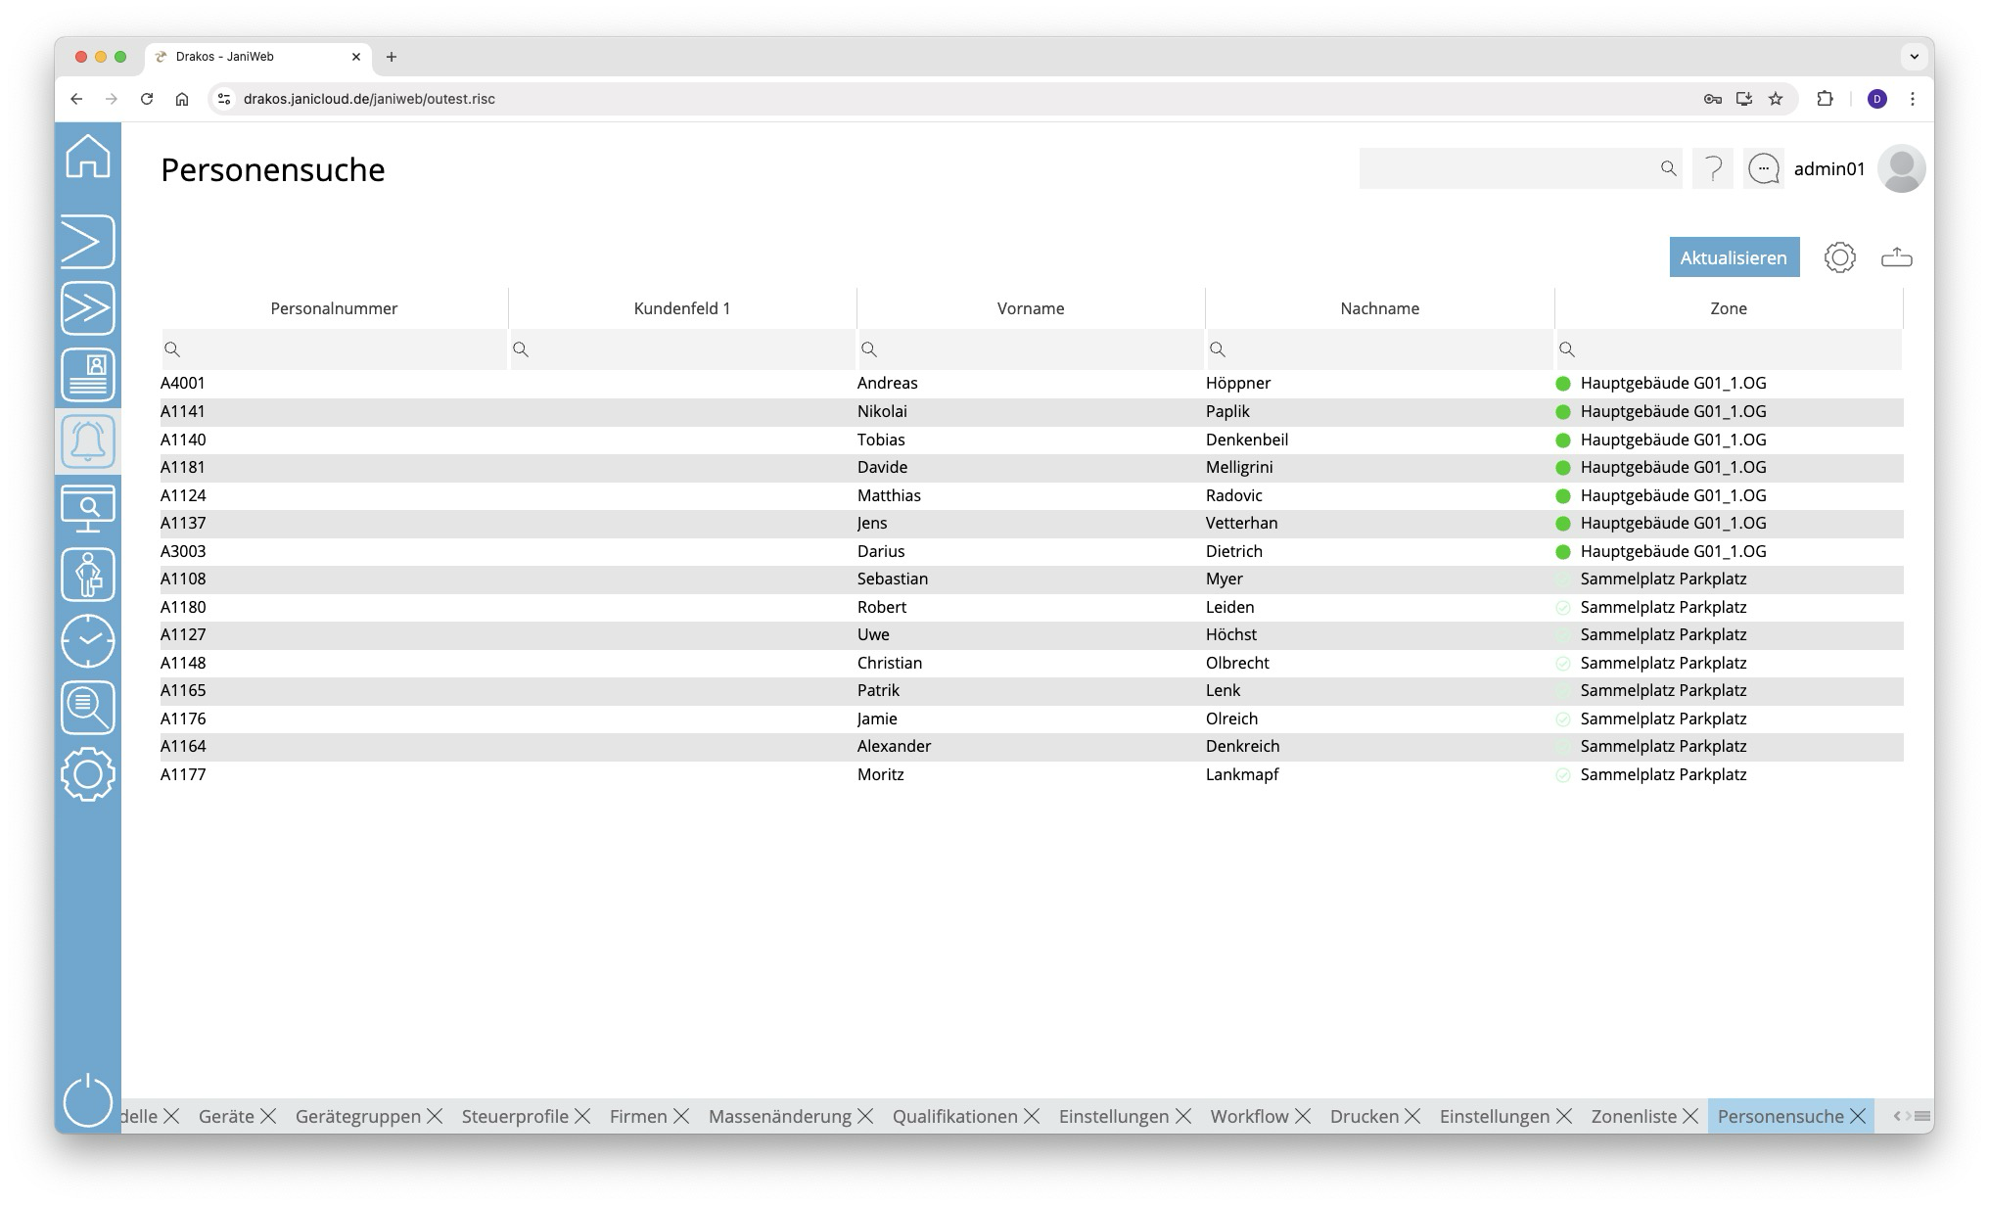Click the bell alarm sidebar icon
The width and height of the screenshot is (1989, 1206).
coord(88,441)
